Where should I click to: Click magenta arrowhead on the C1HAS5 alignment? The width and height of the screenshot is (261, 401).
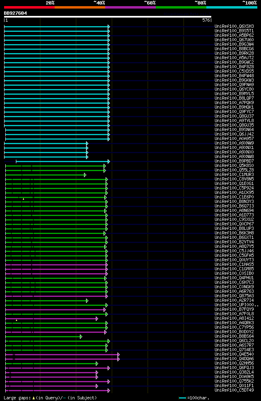pos(107,265)
